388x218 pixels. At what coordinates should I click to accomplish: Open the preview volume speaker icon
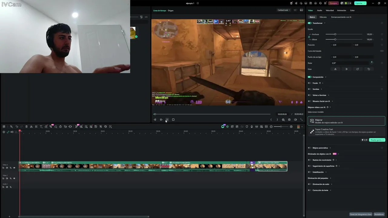295,120
